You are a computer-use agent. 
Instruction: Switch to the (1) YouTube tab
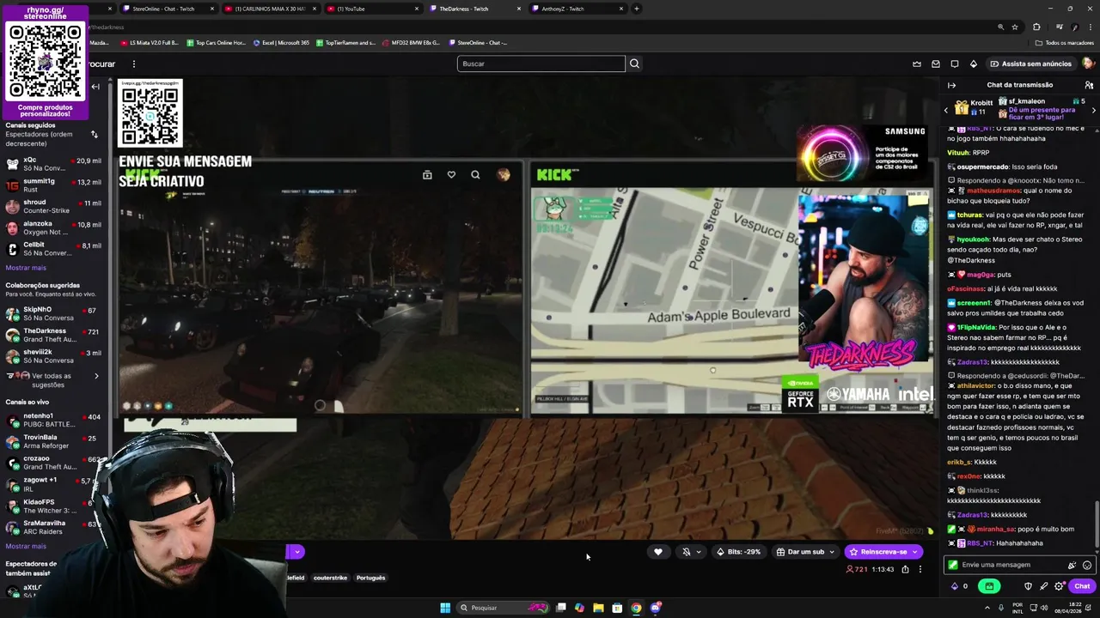tap(372, 9)
